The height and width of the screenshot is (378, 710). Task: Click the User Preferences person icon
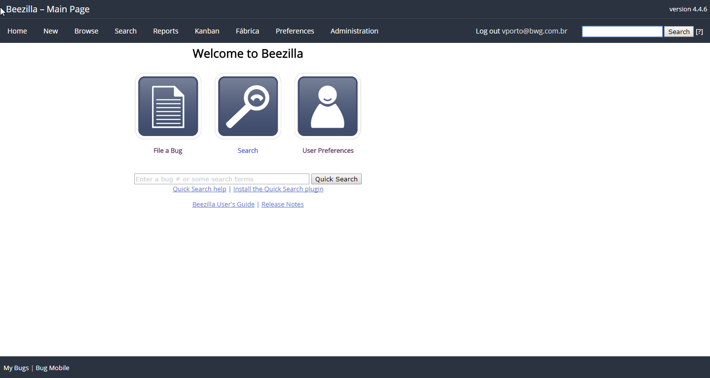point(328,106)
